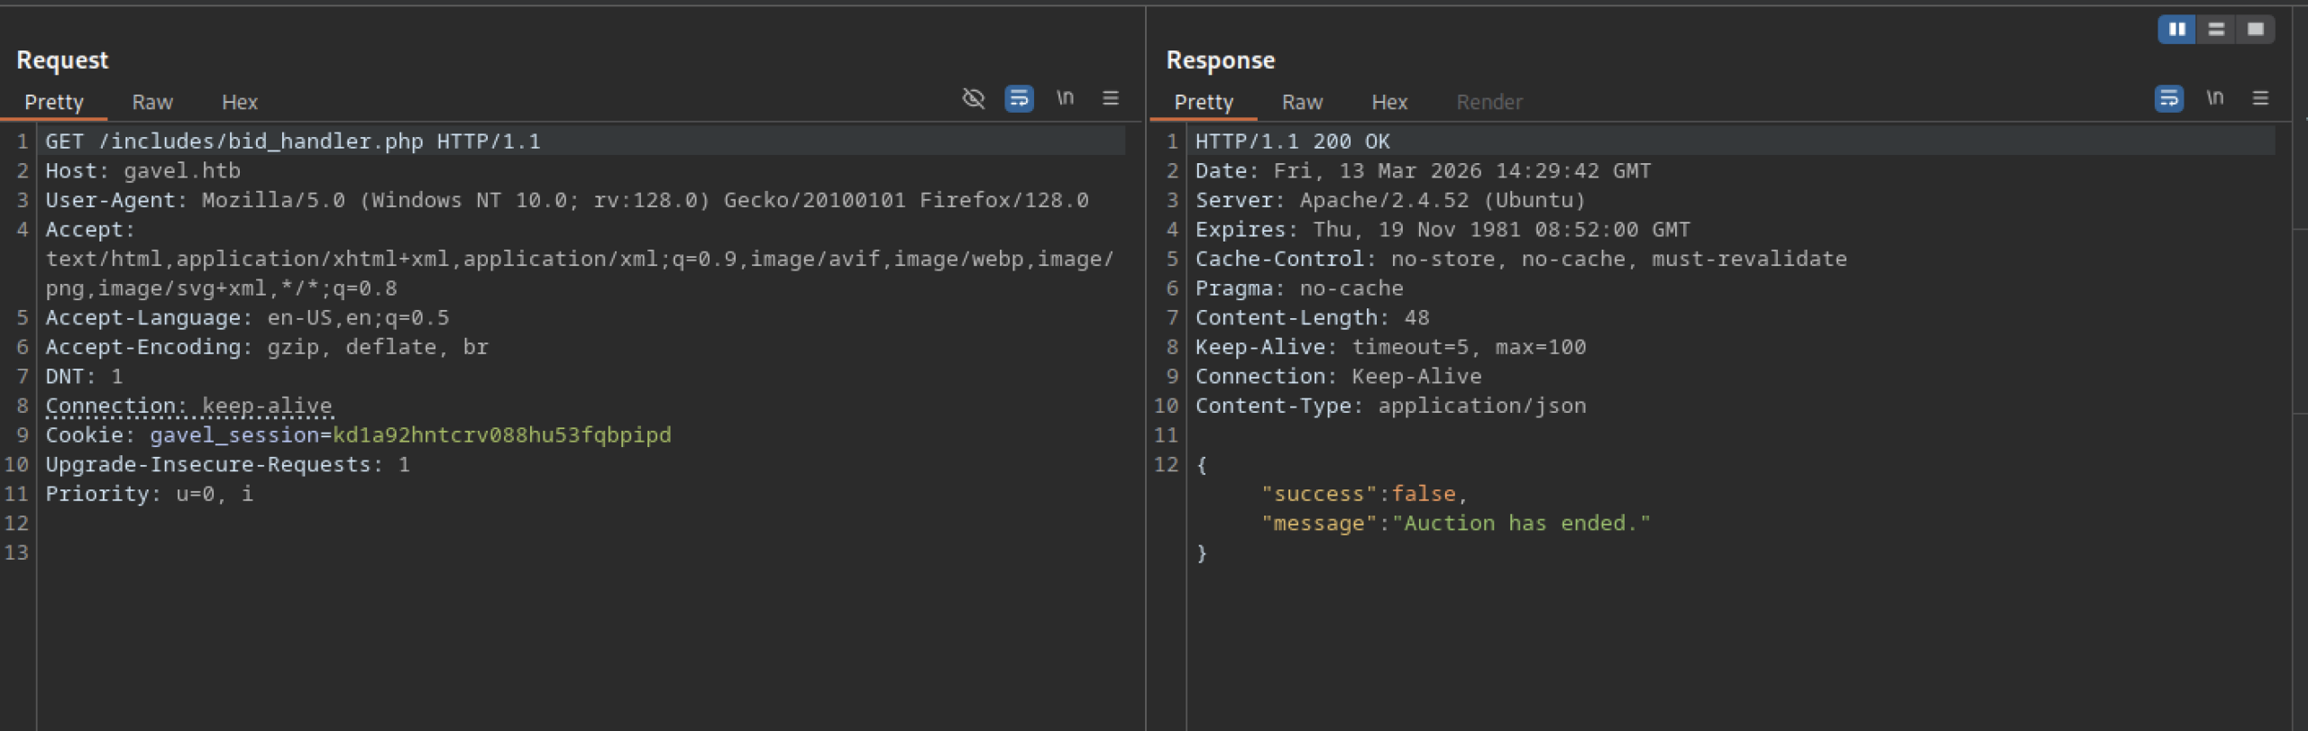Toggle word wrap icon in Response panel
Image resolution: width=2308 pixels, height=731 pixels.
2168,98
